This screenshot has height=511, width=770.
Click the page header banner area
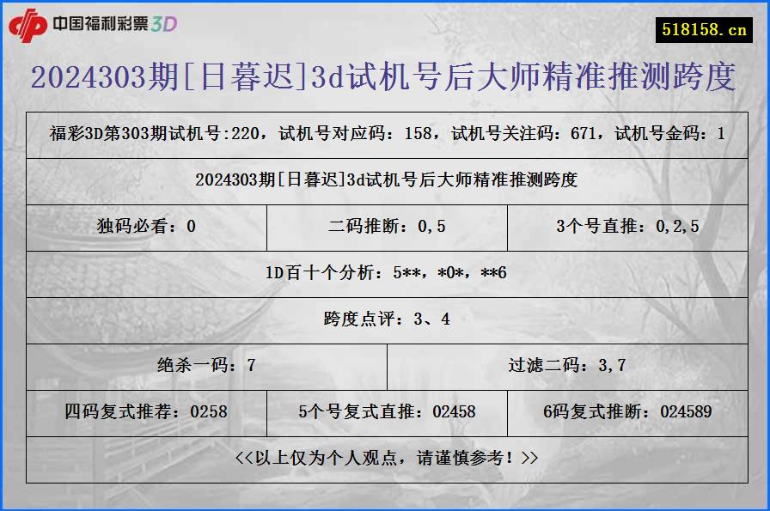click(385, 24)
